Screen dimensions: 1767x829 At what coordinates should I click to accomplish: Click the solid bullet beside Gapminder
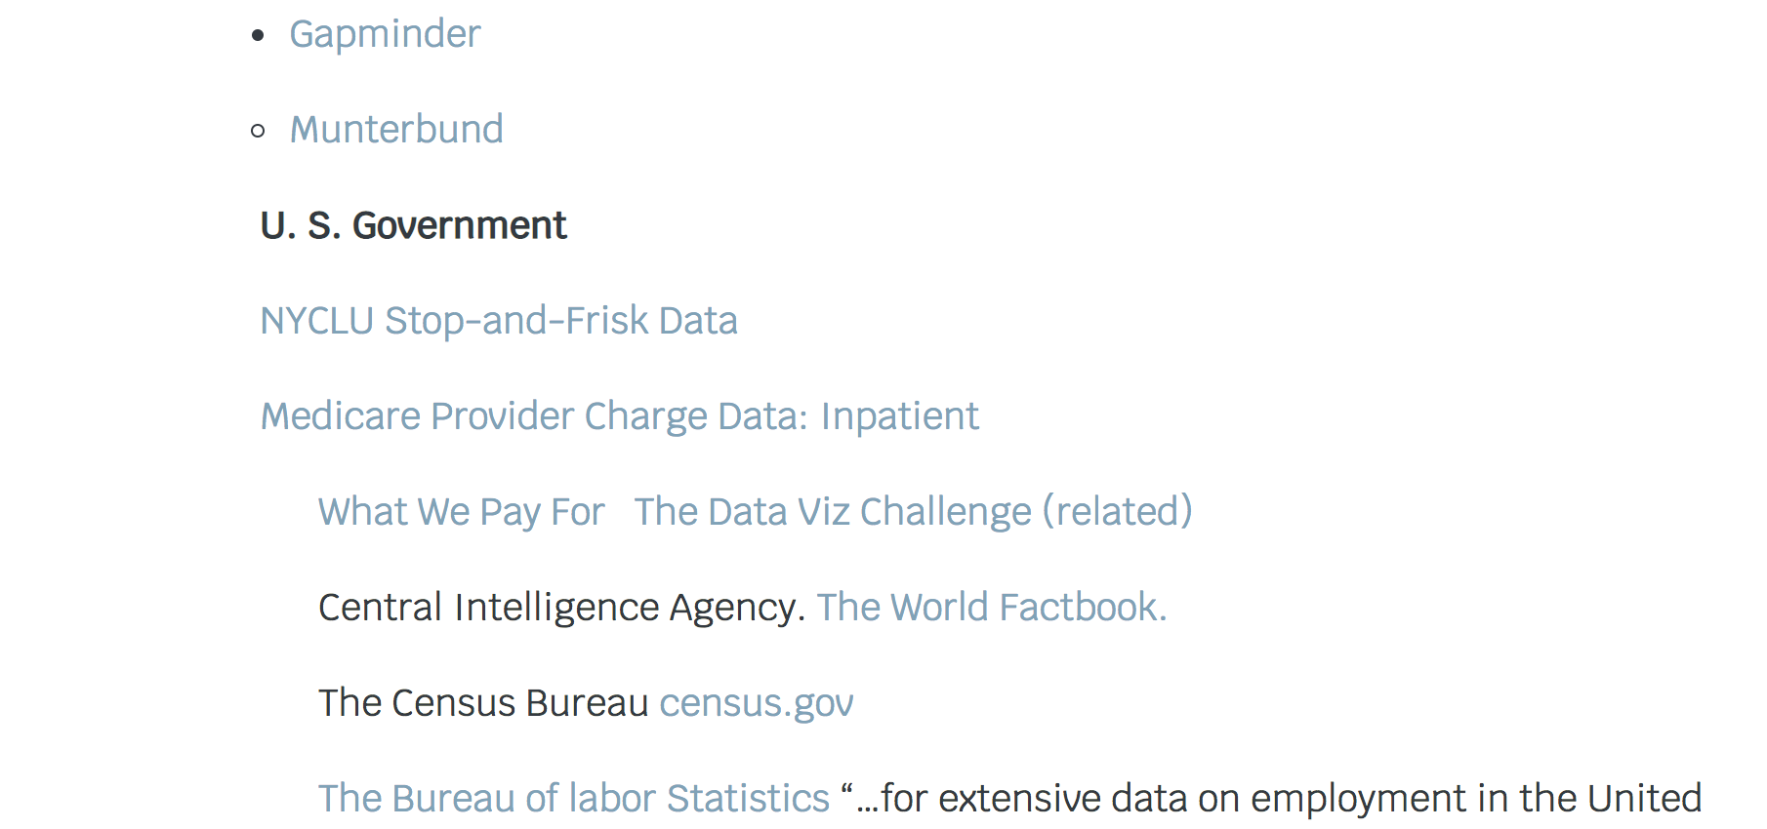coord(258,36)
